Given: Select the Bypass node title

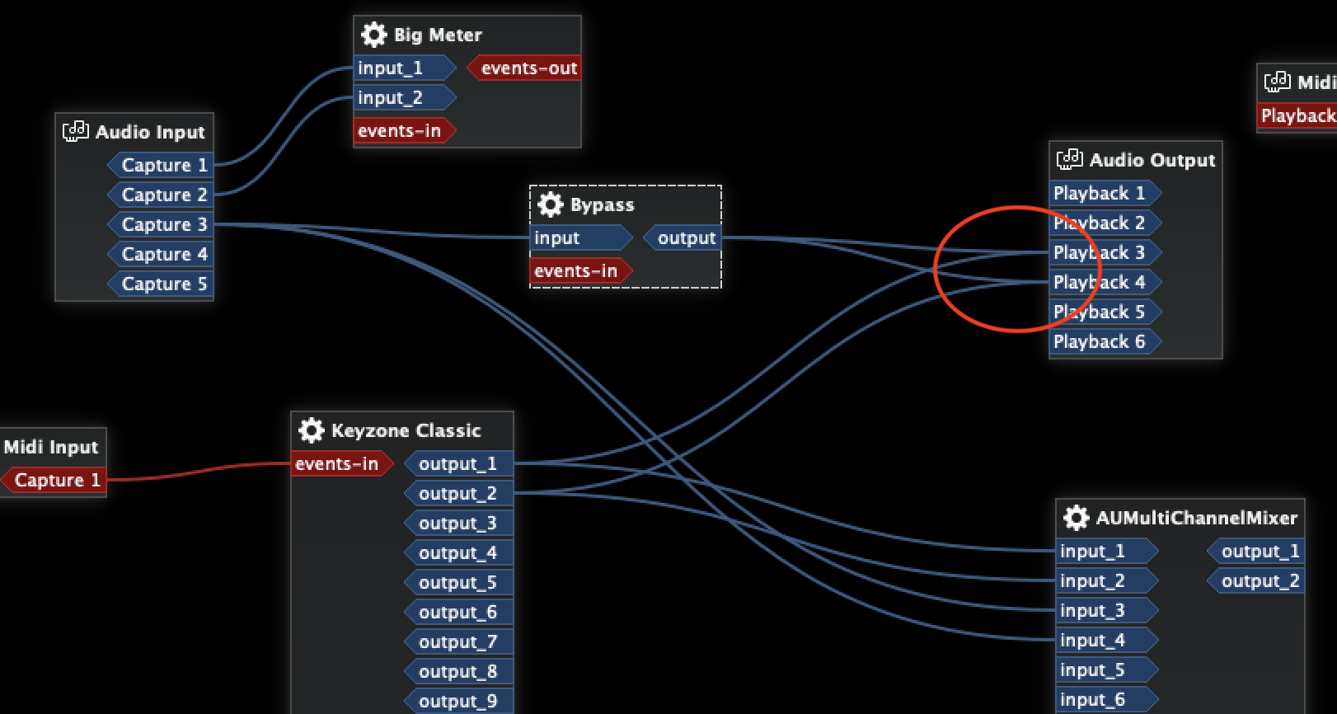Looking at the screenshot, I should (603, 204).
